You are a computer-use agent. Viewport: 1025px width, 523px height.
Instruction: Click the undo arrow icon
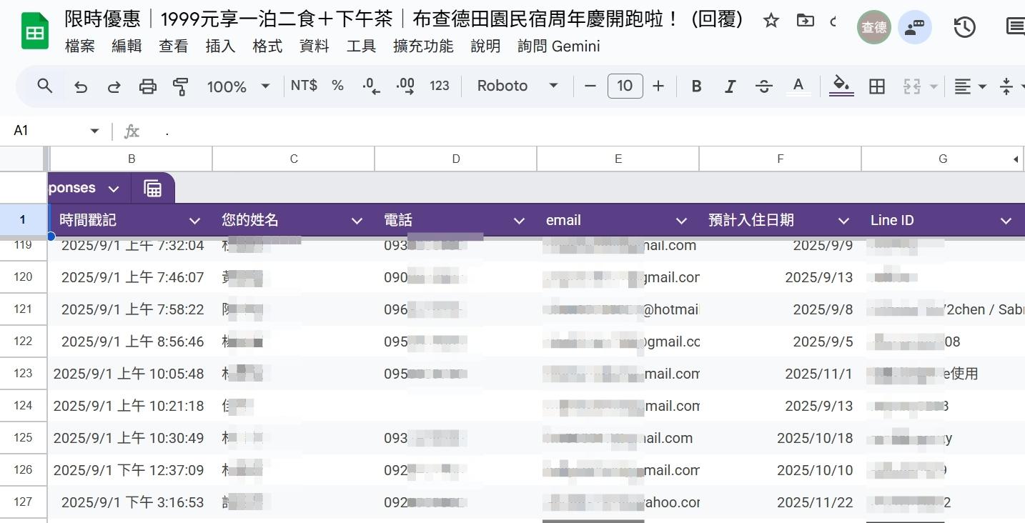tap(81, 86)
